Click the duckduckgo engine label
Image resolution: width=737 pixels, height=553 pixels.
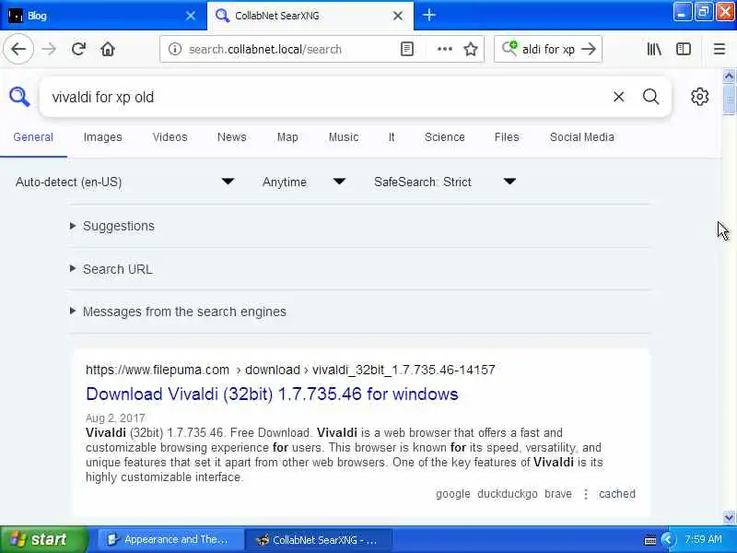point(508,494)
